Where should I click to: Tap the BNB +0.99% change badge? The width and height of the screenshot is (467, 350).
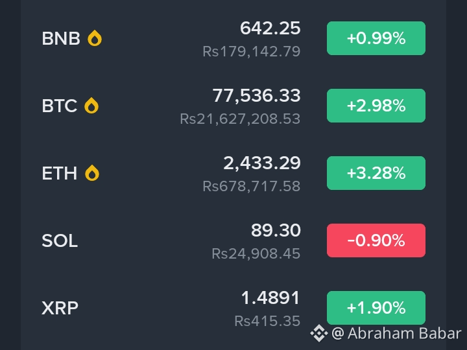point(376,38)
